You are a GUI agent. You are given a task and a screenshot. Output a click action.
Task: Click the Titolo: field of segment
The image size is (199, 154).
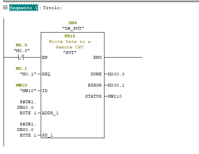(53, 8)
